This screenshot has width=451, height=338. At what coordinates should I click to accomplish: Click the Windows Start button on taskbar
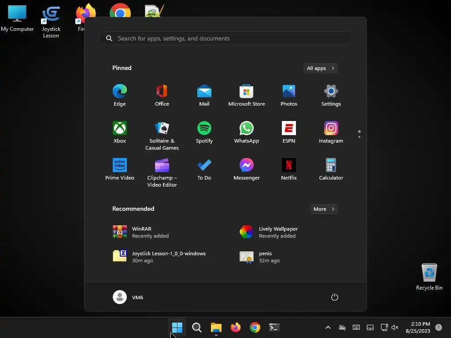coord(177,327)
